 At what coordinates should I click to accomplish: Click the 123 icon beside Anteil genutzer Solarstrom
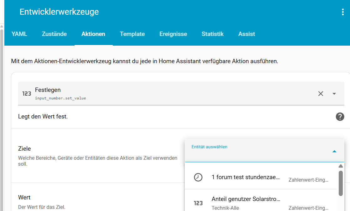pyautogui.click(x=198, y=203)
